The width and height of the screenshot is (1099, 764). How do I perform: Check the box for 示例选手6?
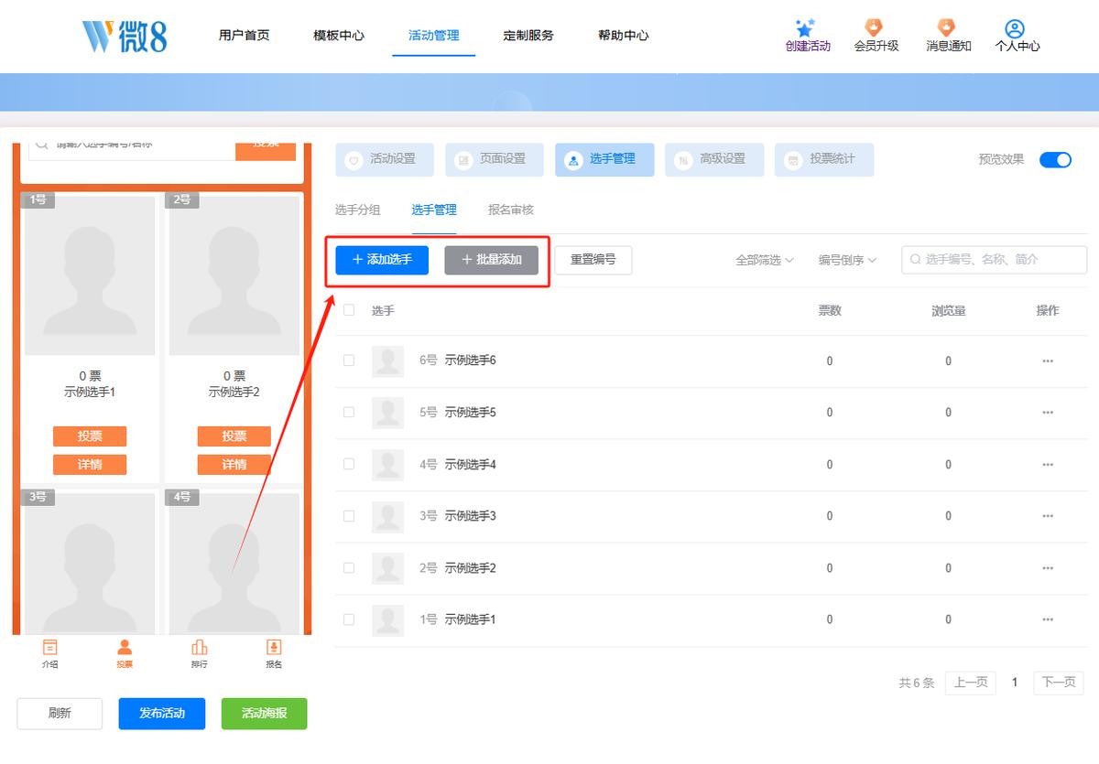click(349, 360)
